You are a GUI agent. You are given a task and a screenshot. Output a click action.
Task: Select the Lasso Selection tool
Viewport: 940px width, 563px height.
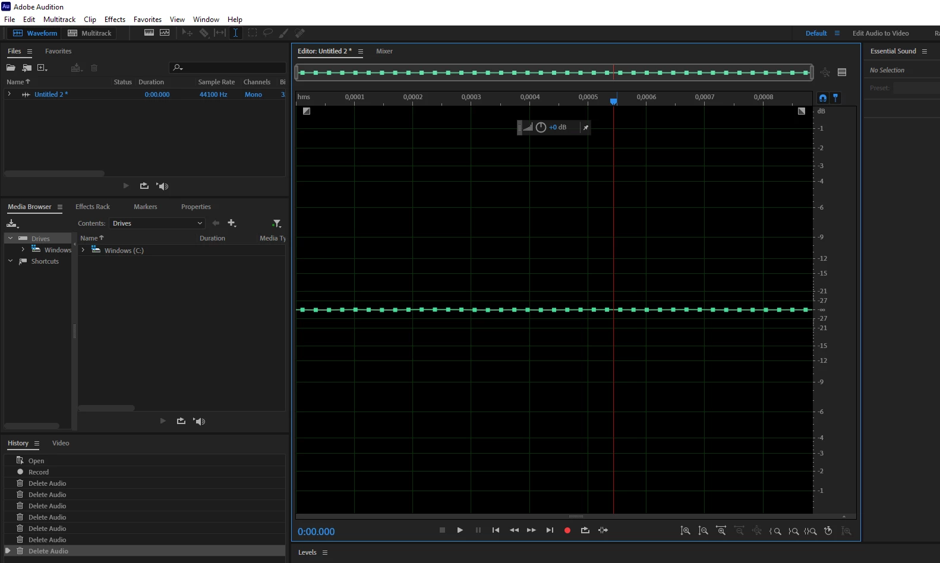(x=268, y=33)
